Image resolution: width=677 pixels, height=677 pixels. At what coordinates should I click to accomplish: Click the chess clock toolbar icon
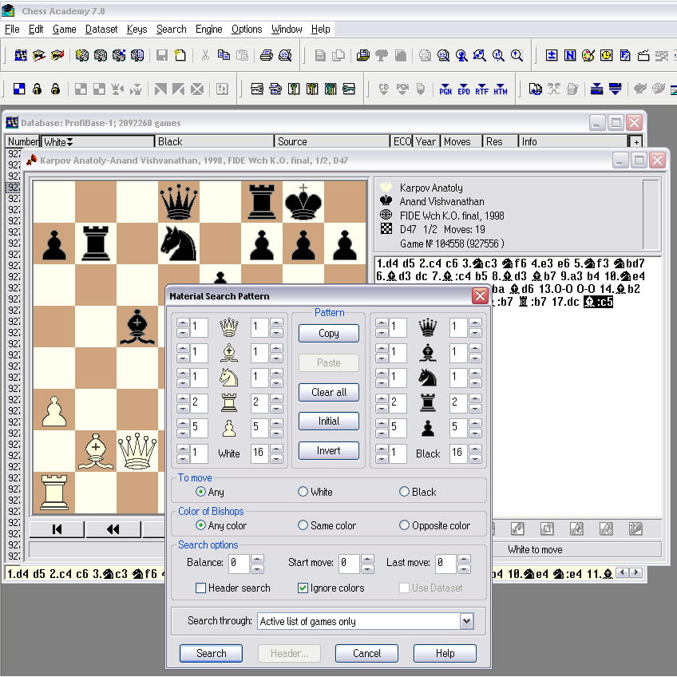(x=607, y=55)
